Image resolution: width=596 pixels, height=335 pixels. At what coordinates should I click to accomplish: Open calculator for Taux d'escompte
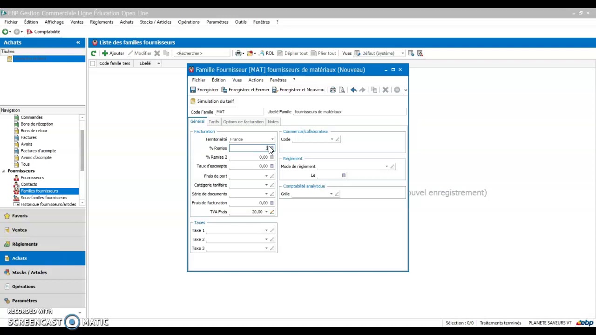[272, 166]
